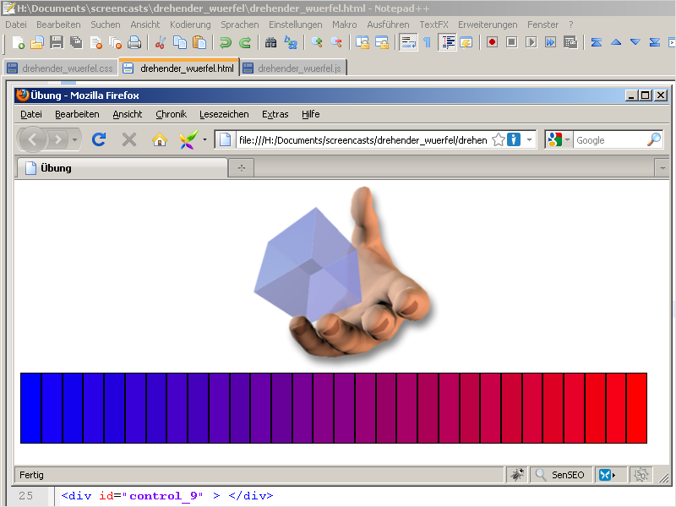Click the SenSEO status bar button

[559, 475]
